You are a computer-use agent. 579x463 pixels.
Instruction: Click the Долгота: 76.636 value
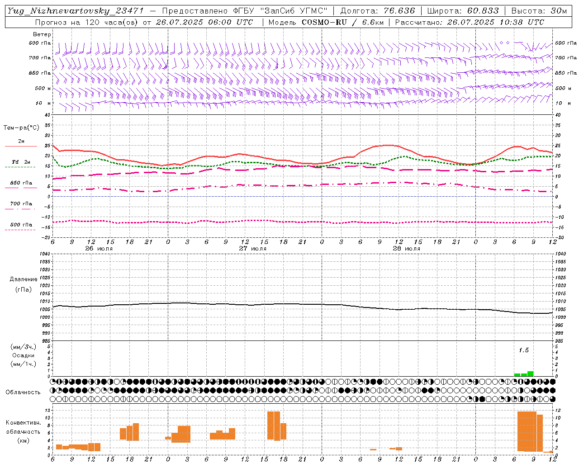tap(378, 11)
